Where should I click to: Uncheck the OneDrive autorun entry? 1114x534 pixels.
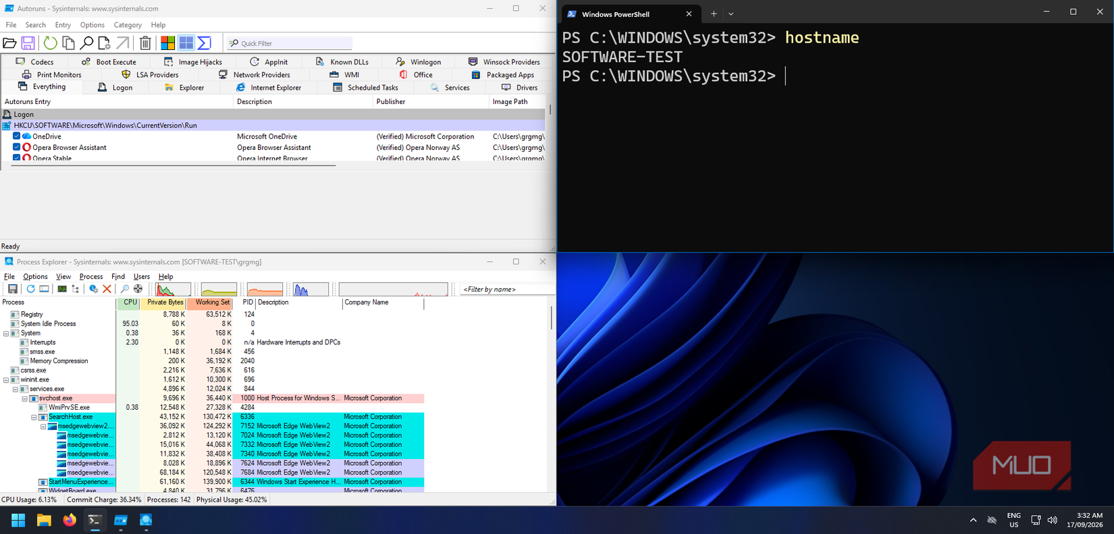(x=17, y=136)
